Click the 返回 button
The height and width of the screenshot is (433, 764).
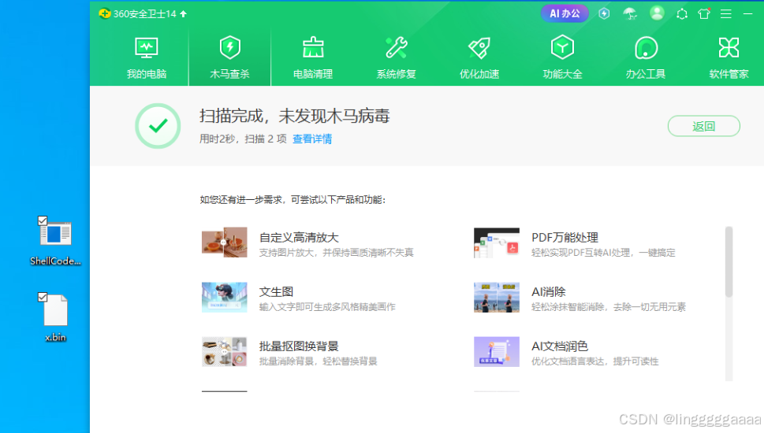tap(703, 127)
